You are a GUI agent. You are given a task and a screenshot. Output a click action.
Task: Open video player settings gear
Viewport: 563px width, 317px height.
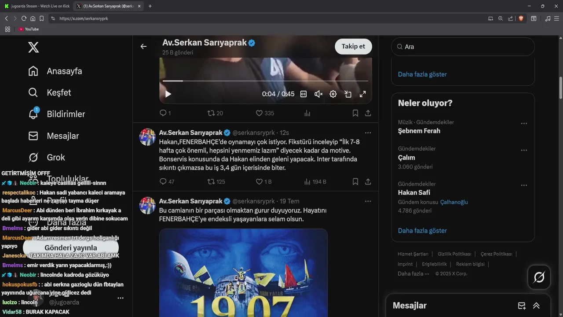[333, 94]
